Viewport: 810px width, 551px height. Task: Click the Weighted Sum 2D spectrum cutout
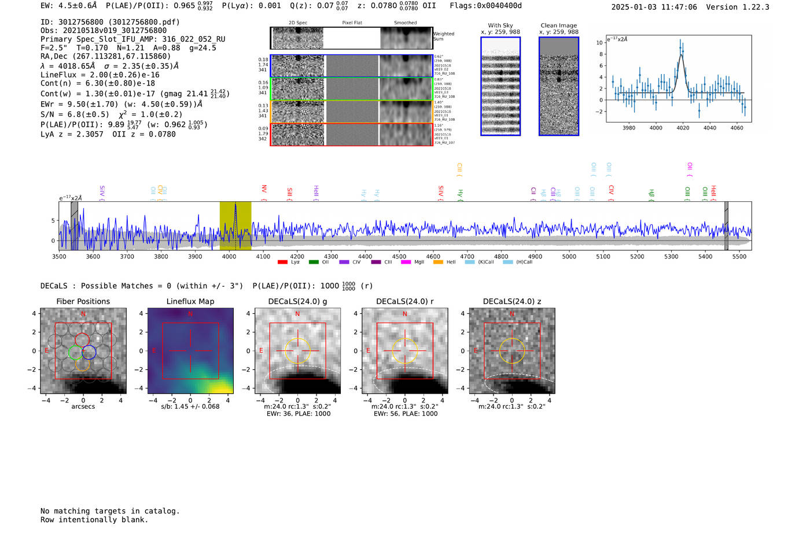(297, 38)
